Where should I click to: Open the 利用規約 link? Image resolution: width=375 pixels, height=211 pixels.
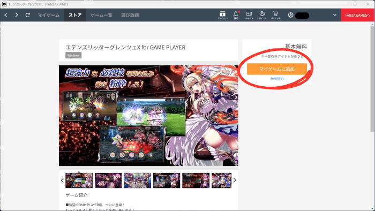coord(277,79)
